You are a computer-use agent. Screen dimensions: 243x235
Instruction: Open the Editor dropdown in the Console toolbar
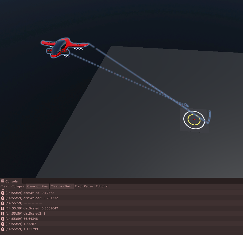pos(102,186)
